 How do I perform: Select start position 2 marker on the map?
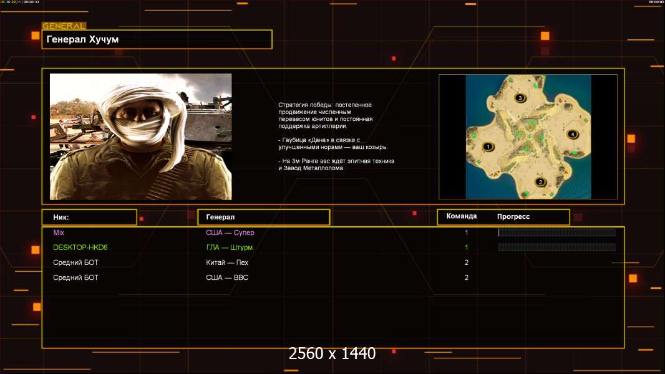tap(540, 182)
